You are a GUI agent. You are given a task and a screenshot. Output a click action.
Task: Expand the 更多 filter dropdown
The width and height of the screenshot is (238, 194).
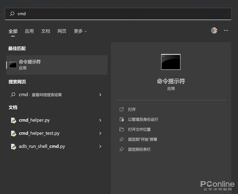(x=80, y=31)
